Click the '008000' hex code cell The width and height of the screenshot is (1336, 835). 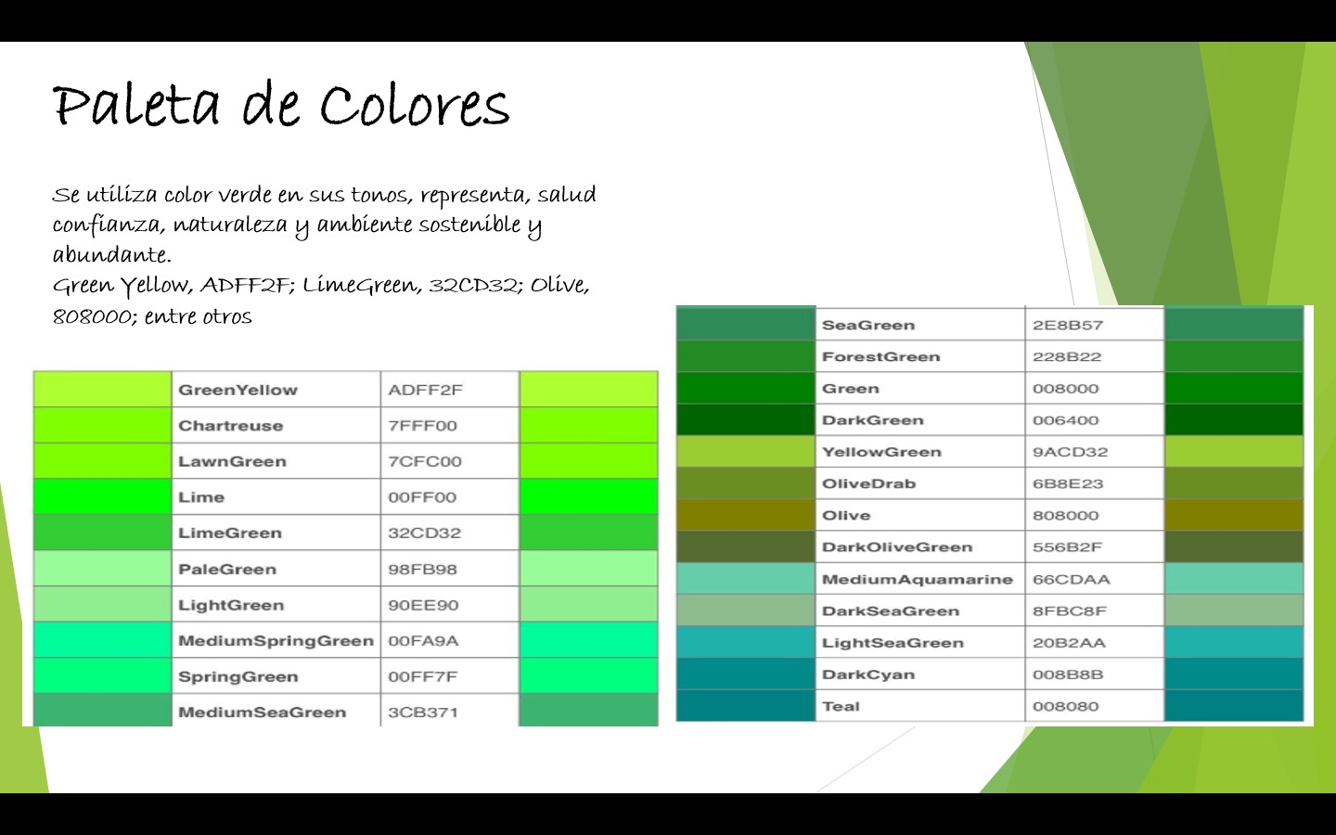click(1095, 389)
